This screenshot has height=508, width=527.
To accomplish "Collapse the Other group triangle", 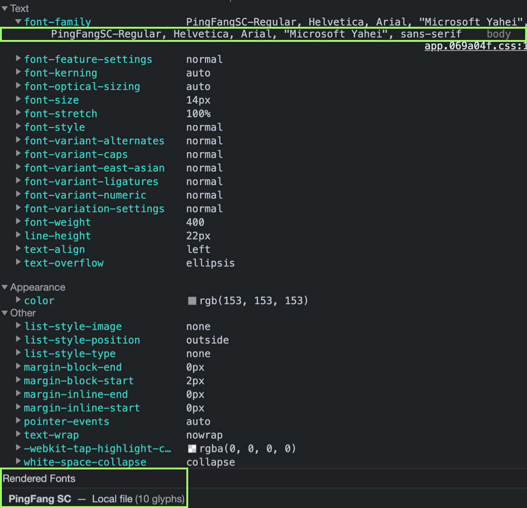I will pos(5,313).
